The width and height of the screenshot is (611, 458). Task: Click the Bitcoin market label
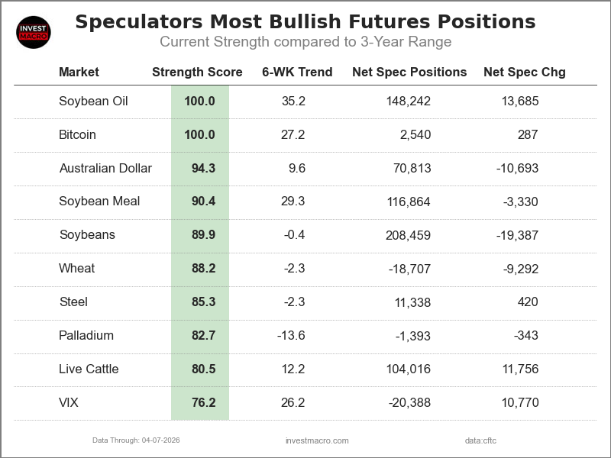[77, 134]
